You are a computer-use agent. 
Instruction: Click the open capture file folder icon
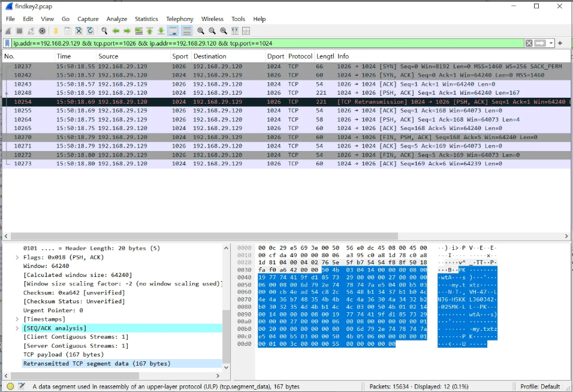click(x=56, y=31)
